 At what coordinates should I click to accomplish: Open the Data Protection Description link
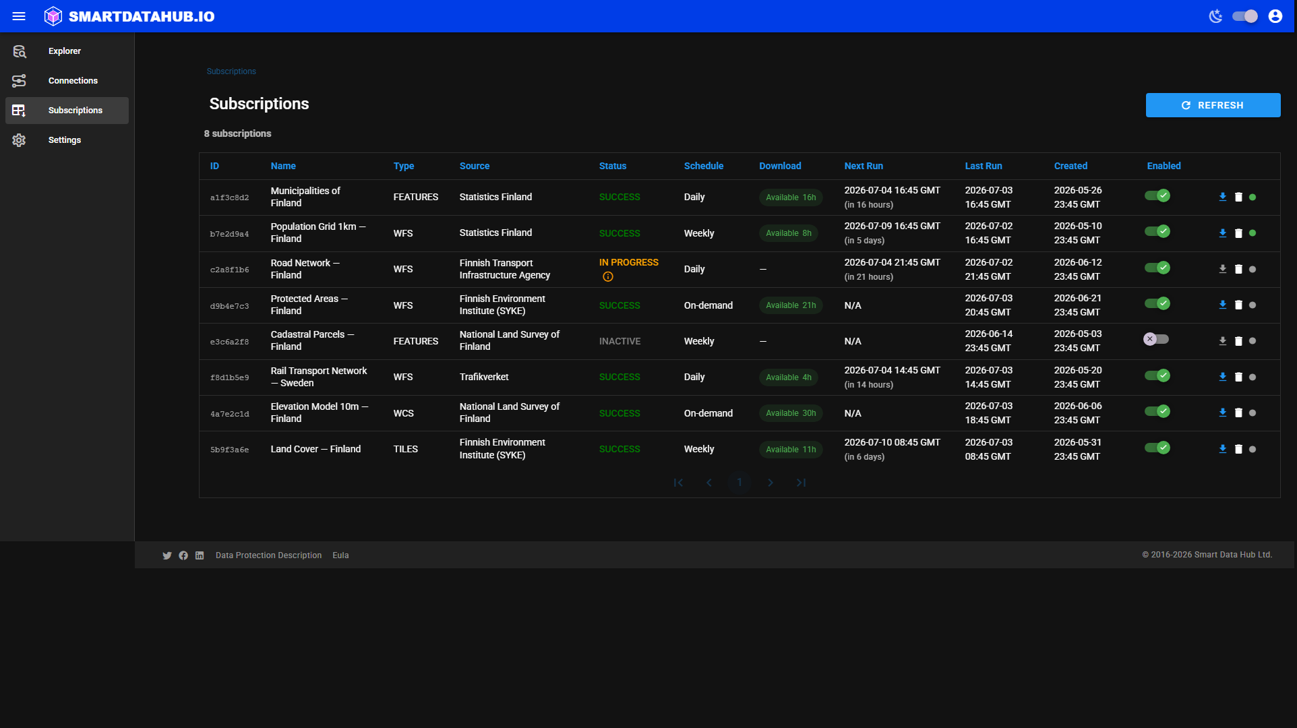click(268, 555)
